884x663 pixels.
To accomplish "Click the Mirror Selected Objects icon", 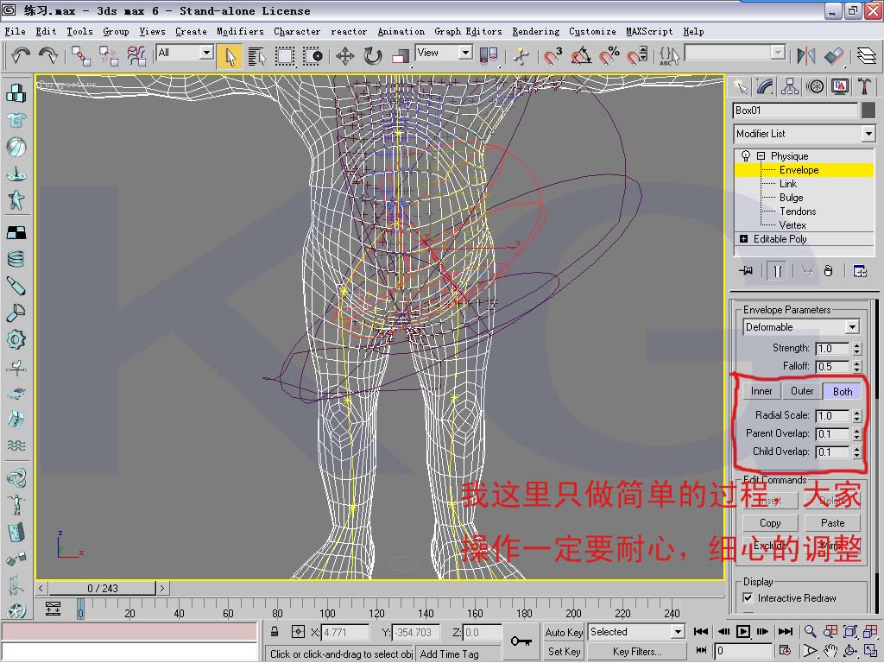I will point(806,56).
